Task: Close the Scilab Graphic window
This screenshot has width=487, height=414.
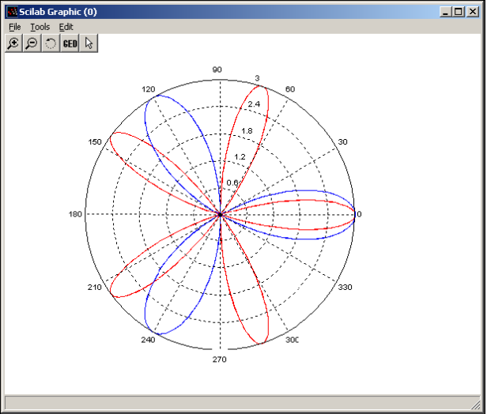Action: pos(473,12)
